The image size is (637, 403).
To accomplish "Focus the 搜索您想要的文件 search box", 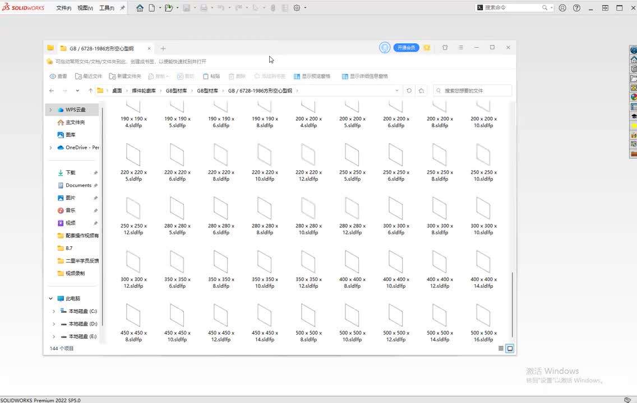I will pos(473,91).
